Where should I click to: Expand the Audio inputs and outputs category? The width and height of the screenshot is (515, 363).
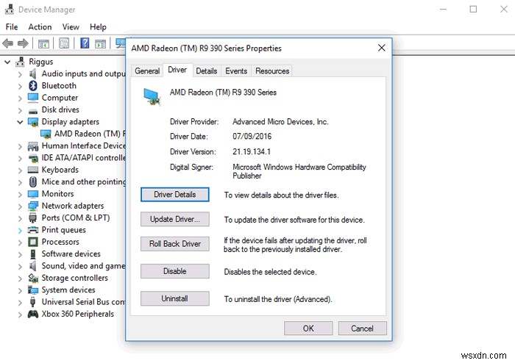pyautogui.click(x=20, y=74)
